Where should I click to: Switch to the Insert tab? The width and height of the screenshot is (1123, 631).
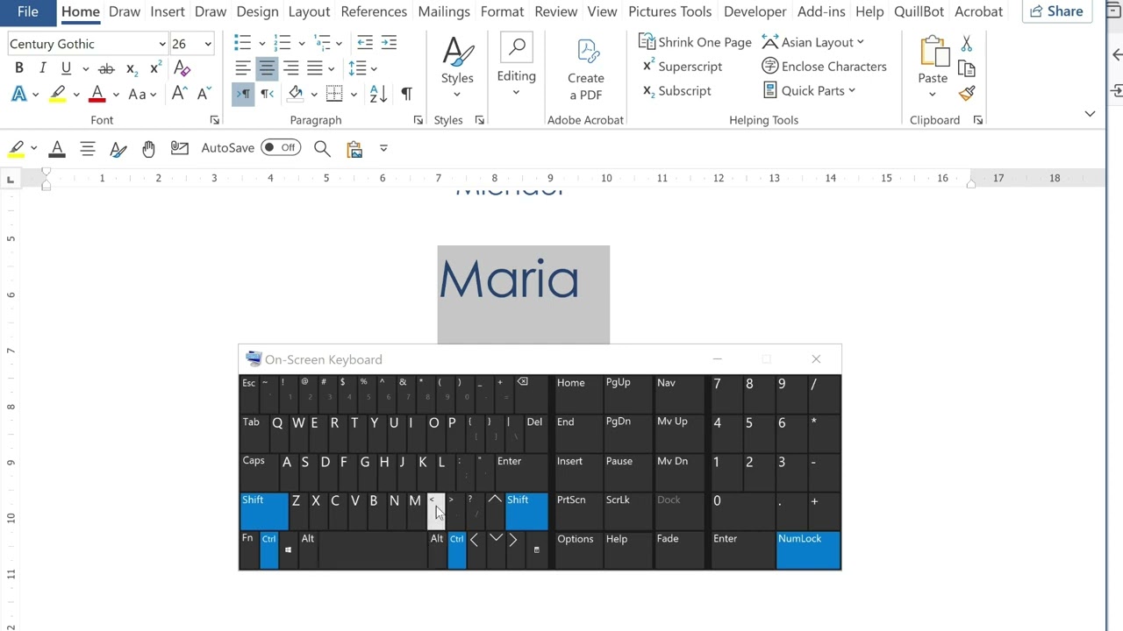click(168, 11)
